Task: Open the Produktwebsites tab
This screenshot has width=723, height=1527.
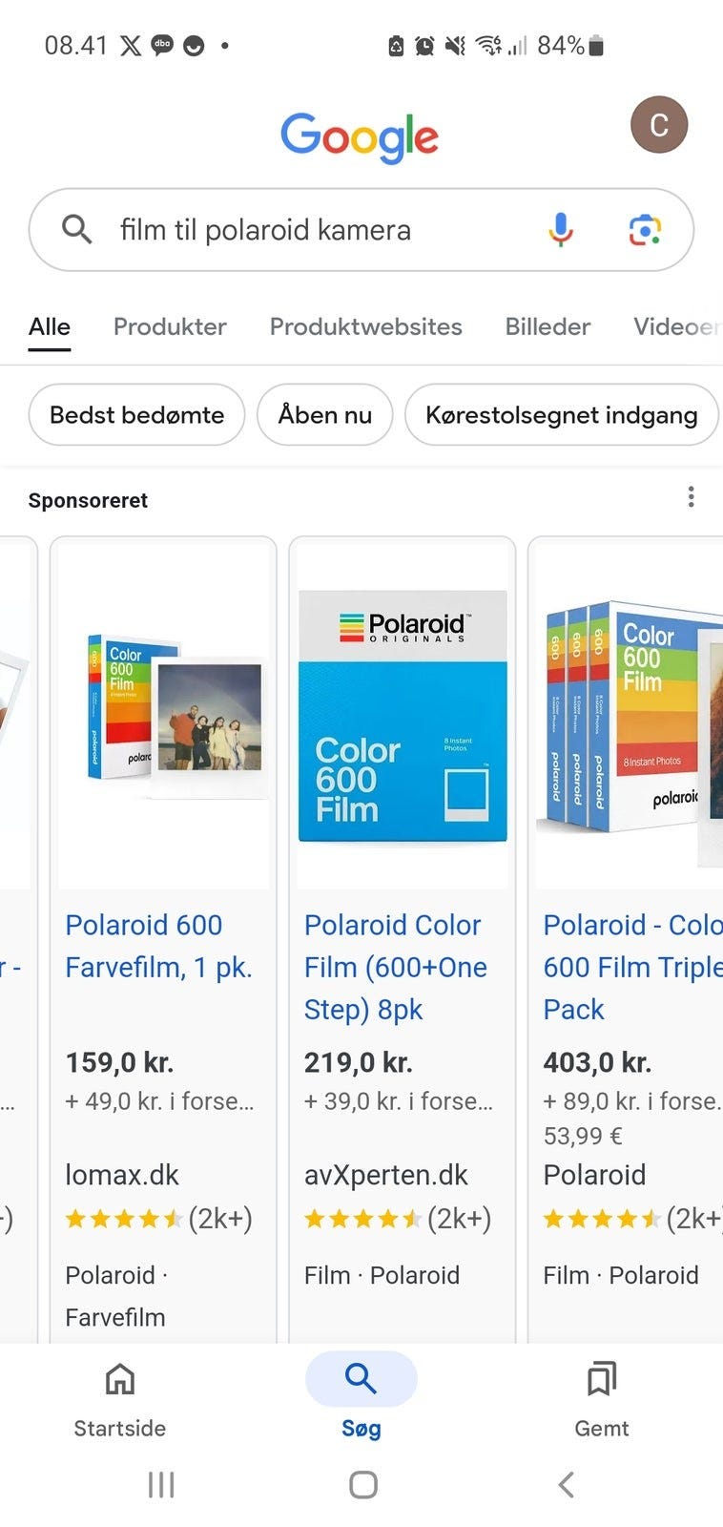Action: point(365,326)
